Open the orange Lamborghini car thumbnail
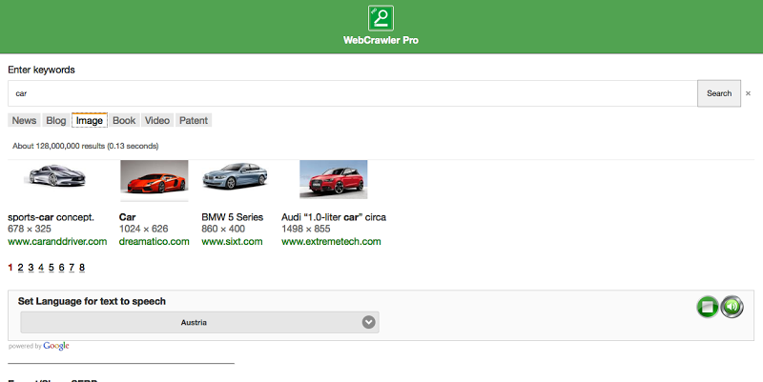 pos(155,180)
